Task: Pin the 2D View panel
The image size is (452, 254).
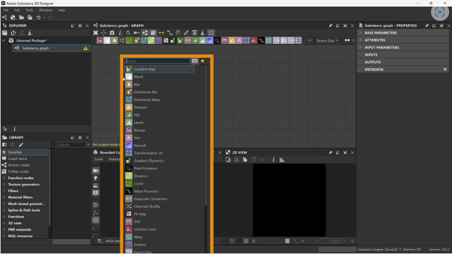Action: [330, 153]
